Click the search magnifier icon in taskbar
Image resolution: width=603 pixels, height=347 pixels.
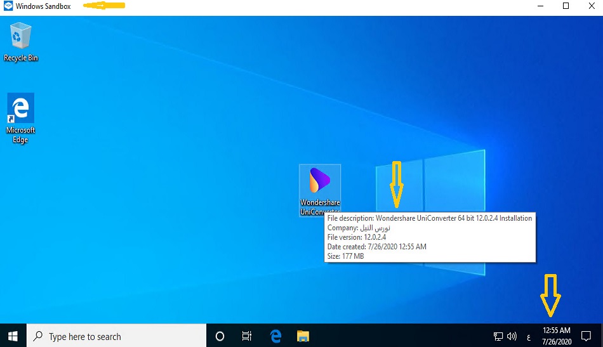(38, 336)
